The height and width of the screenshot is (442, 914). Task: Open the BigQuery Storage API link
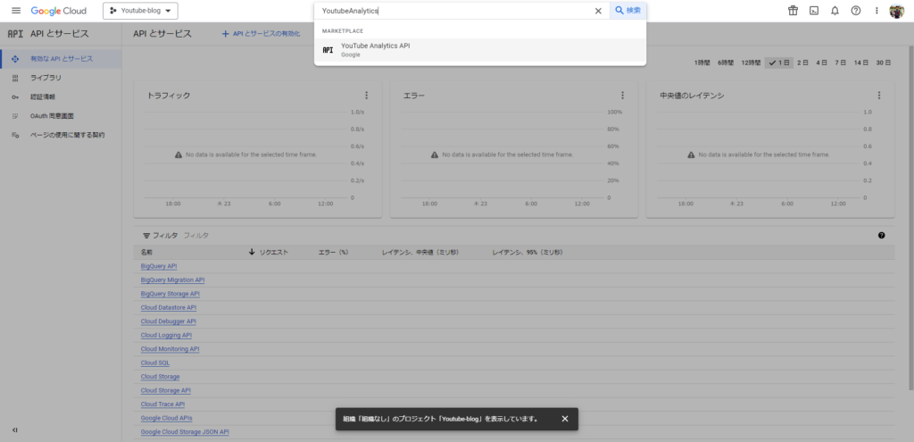point(170,294)
